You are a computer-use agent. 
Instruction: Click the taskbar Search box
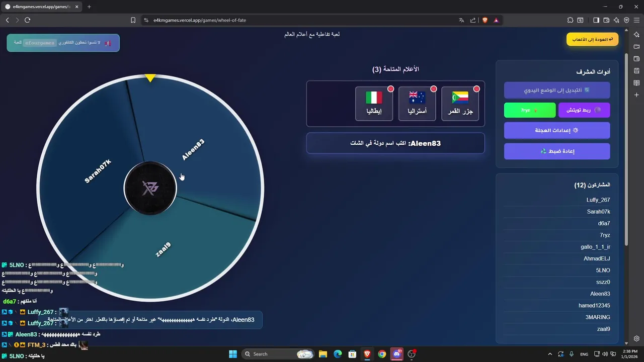point(278,354)
